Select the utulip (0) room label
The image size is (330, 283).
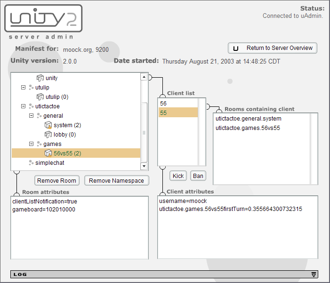57,97
